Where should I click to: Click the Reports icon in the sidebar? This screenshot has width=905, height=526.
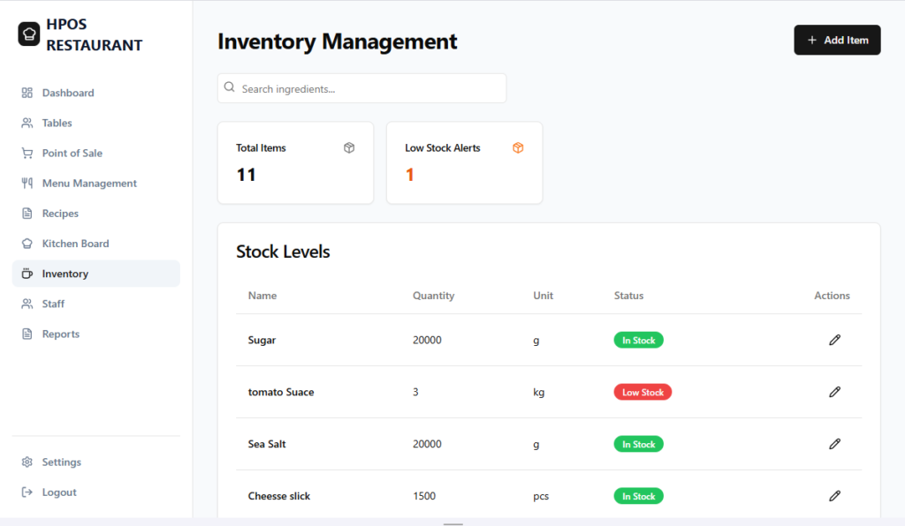(x=26, y=334)
